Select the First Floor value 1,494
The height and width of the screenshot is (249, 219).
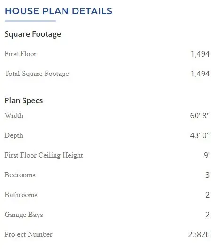tap(200, 54)
